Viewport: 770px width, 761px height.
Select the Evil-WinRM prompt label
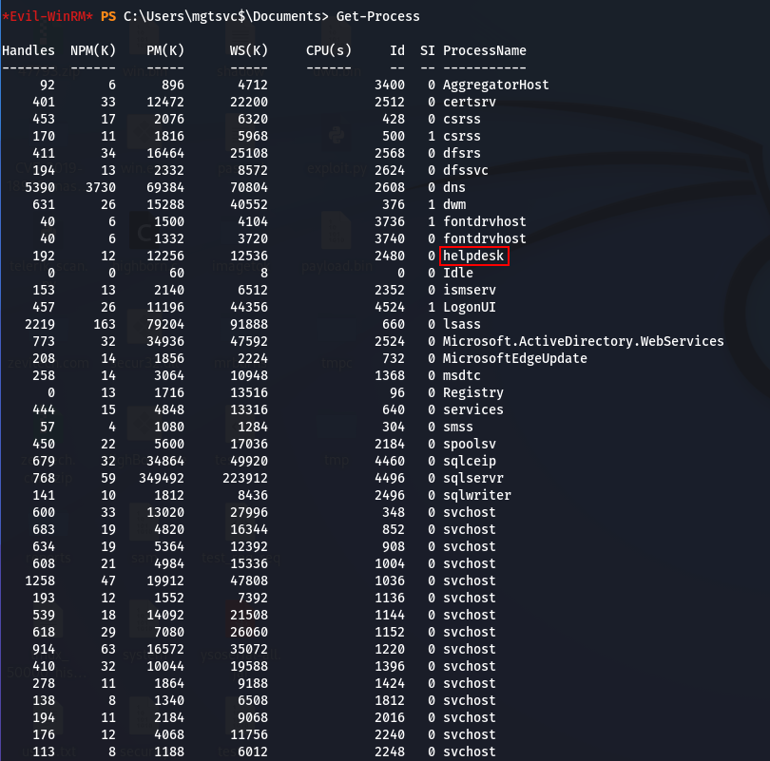(48, 17)
